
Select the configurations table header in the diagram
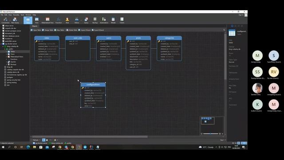(93, 84)
